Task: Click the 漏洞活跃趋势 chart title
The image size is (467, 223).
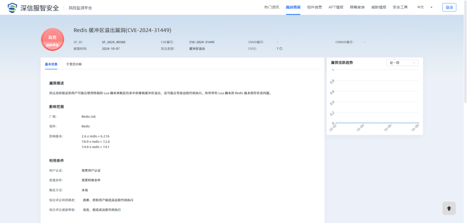Action: (342, 63)
